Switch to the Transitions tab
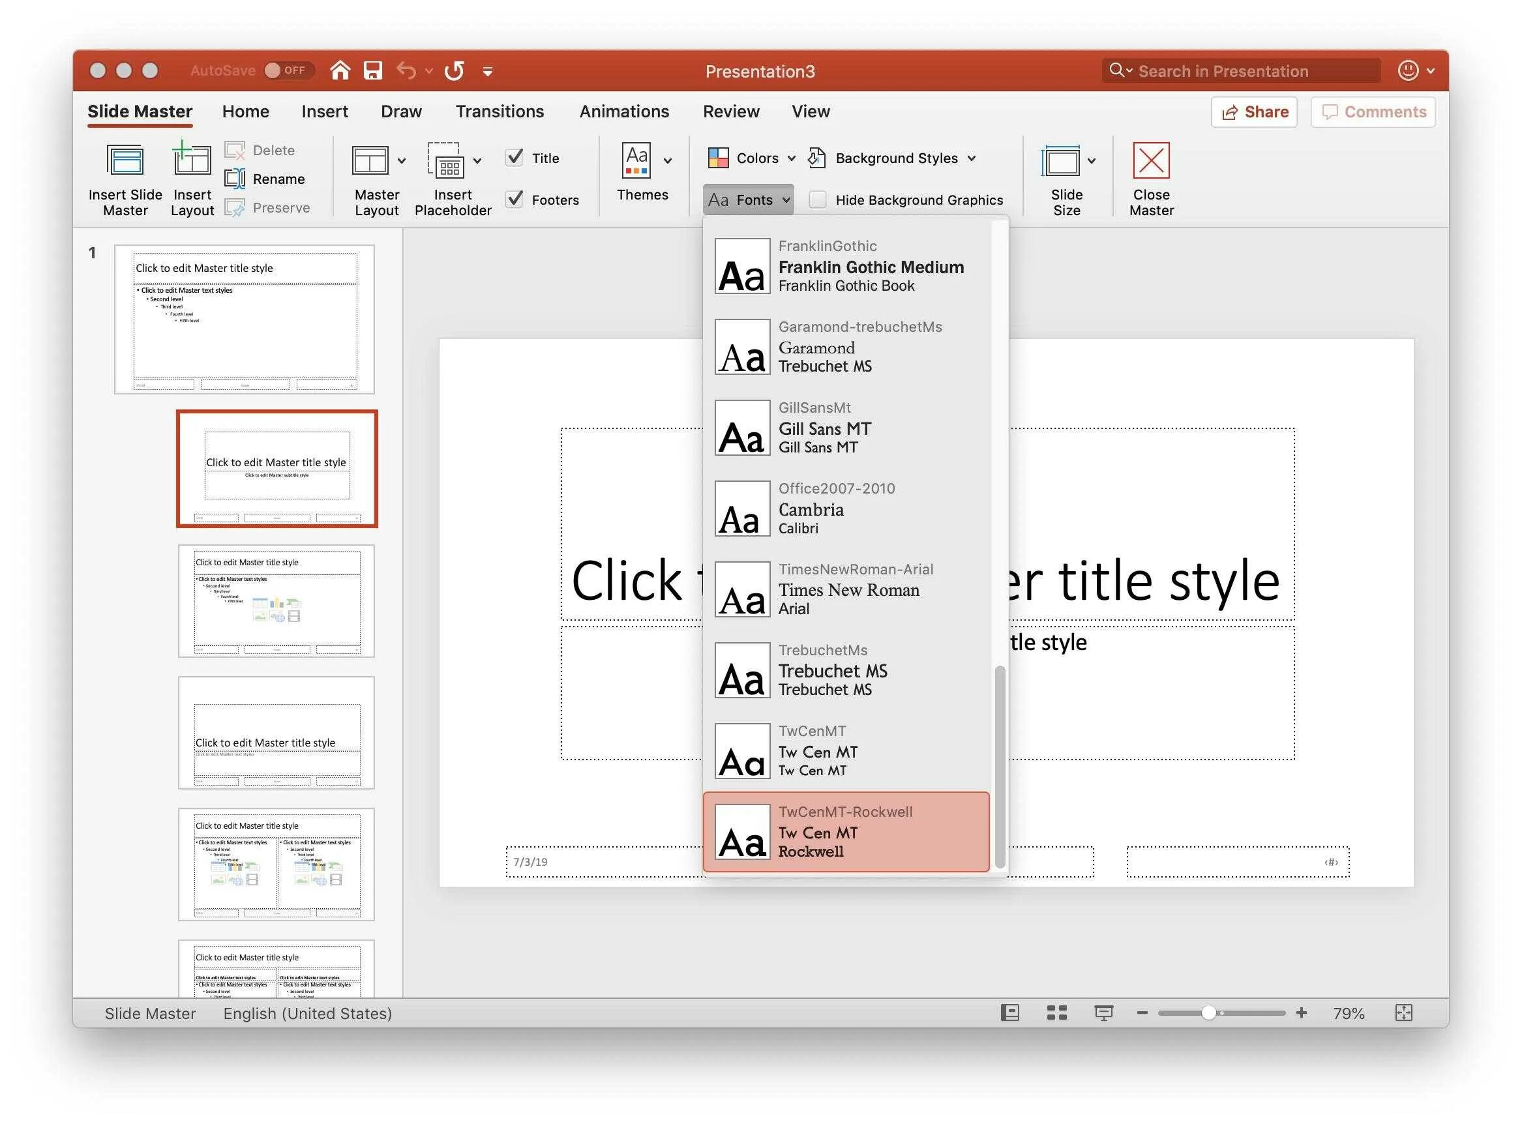This screenshot has height=1124, width=1522. [x=500, y=111]
